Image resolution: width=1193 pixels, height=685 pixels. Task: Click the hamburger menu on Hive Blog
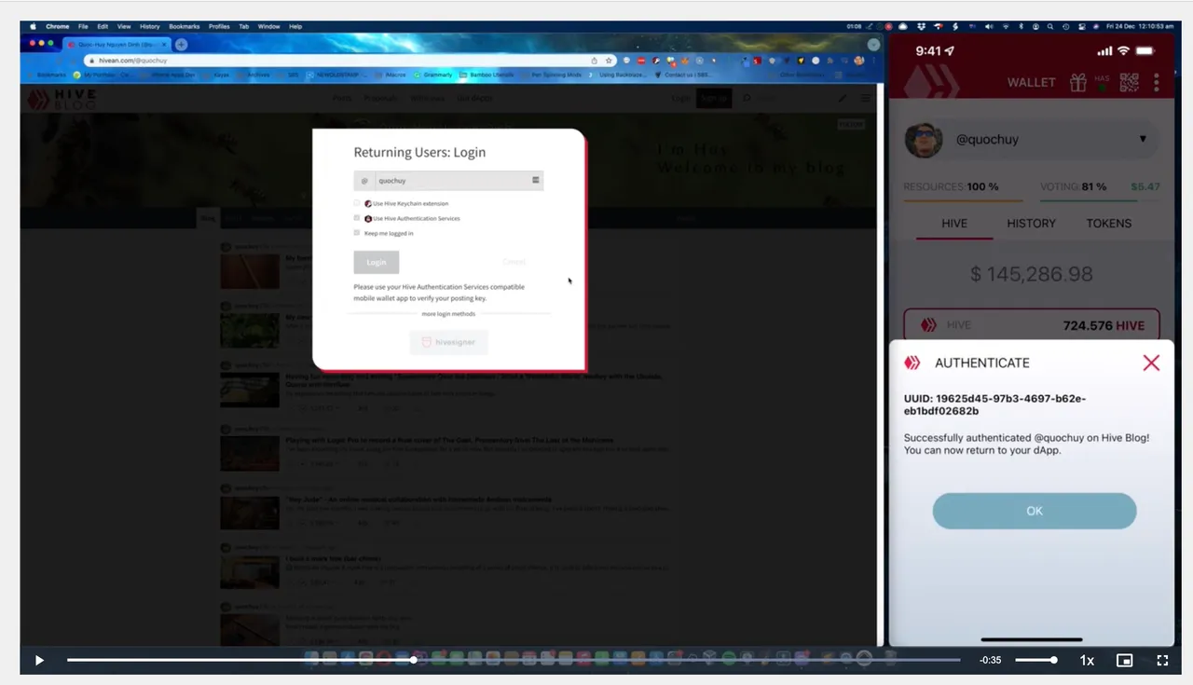coord(866,98)
